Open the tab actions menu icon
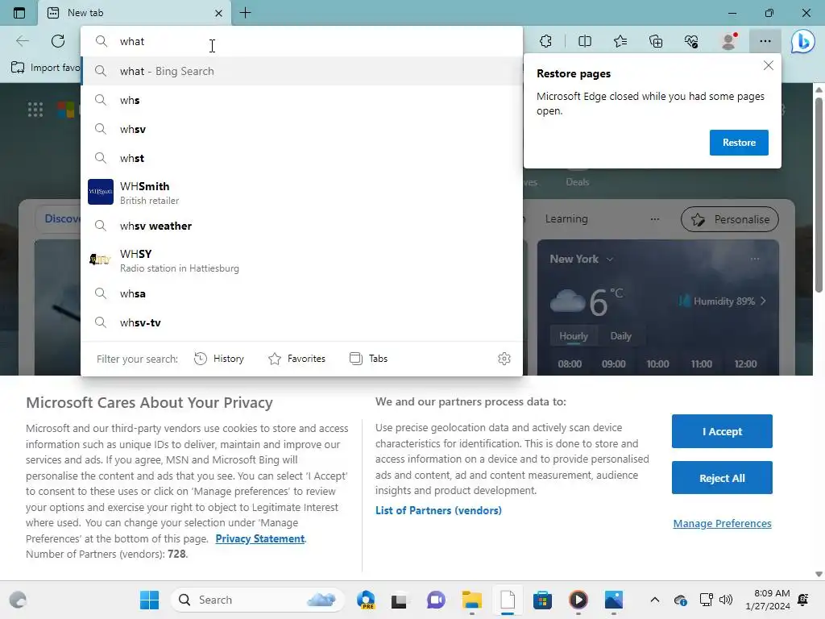825x619 pixels. pyautogui.click(x=19, y=13)
